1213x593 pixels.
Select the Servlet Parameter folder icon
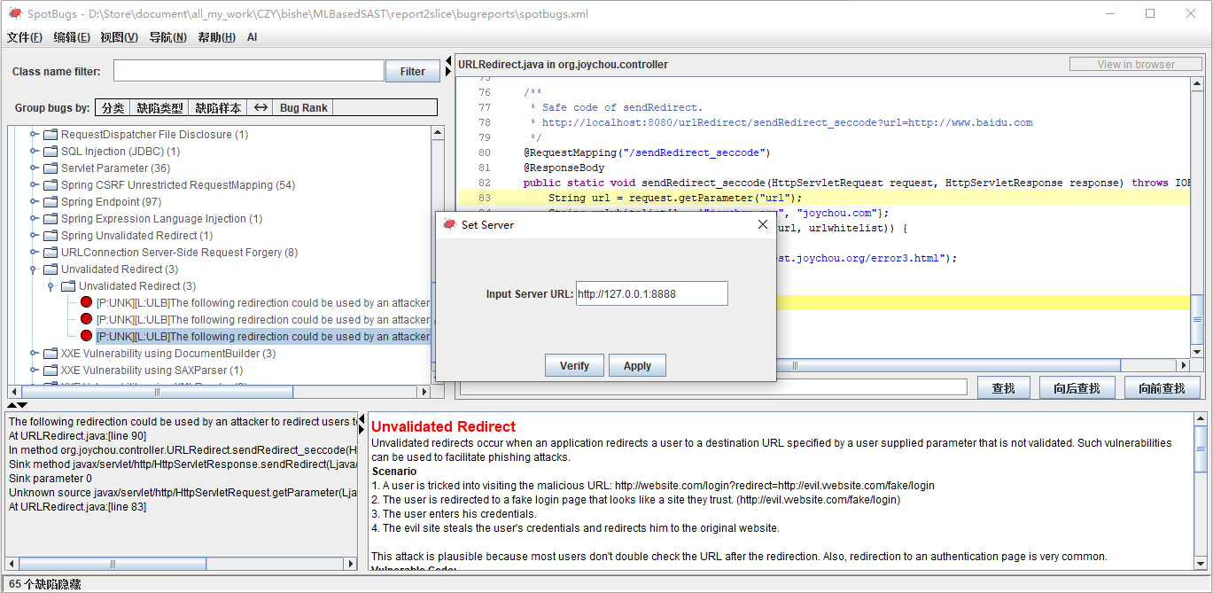point(51,168)
